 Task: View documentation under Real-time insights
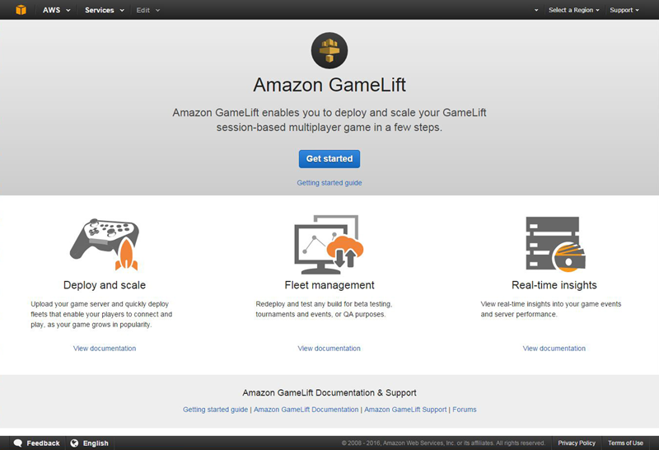[x=554, y=349]
